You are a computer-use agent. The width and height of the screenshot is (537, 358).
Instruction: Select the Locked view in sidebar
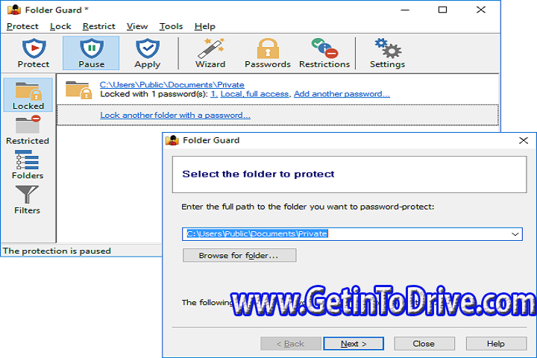[x=28, y=95]
